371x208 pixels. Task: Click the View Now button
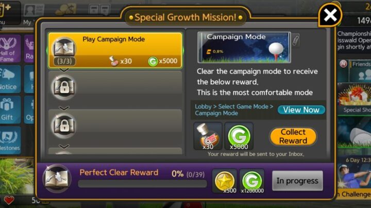point(301,110)
